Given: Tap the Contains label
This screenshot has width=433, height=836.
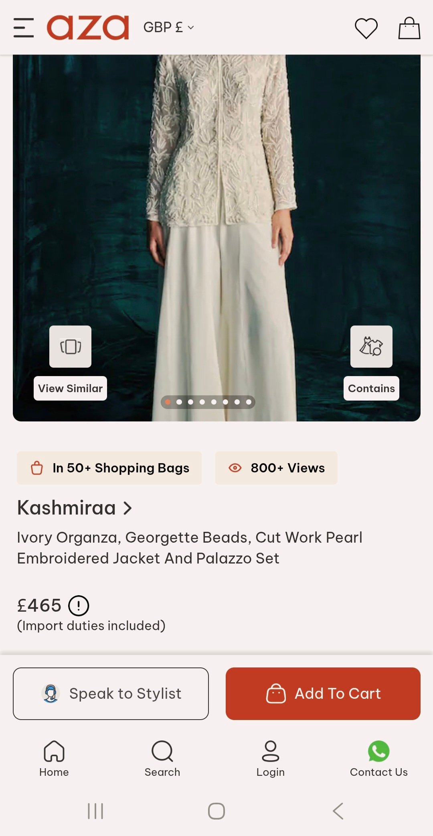Looking at the screenshot, I should tap(371, 389).
